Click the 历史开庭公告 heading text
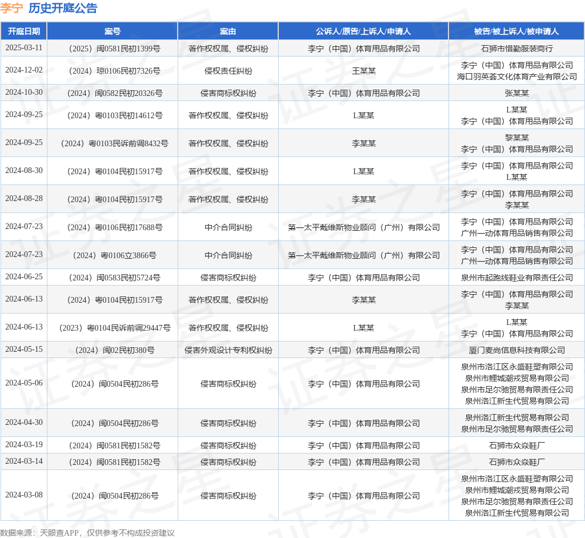The height and width of the screenshot is (538, 585). point(63,8)
